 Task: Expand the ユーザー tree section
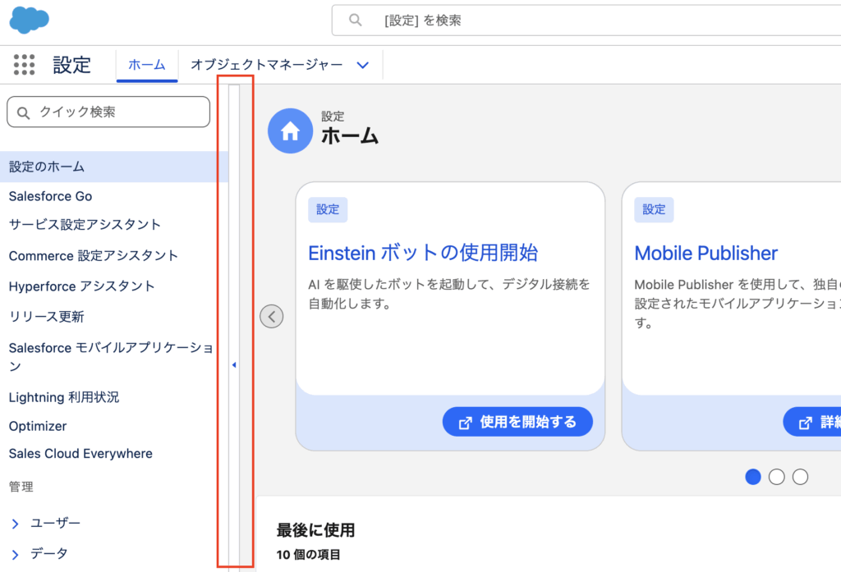[16, 524]
